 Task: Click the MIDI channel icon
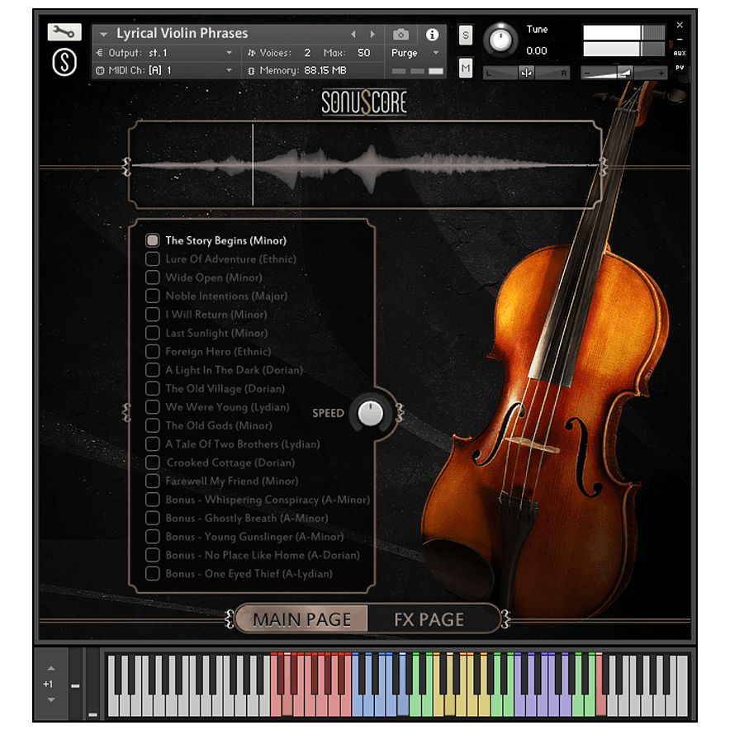pyautogui.click(x=100, y=71)
